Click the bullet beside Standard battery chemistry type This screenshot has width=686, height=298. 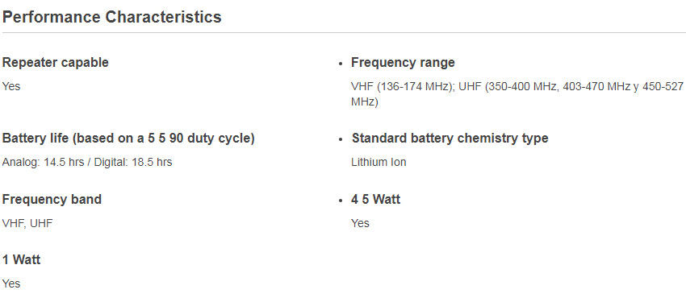[341, 139]
